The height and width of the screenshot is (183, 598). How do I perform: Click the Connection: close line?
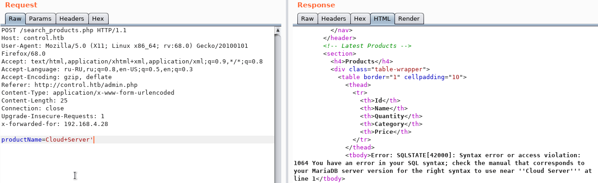coord(33,109)
